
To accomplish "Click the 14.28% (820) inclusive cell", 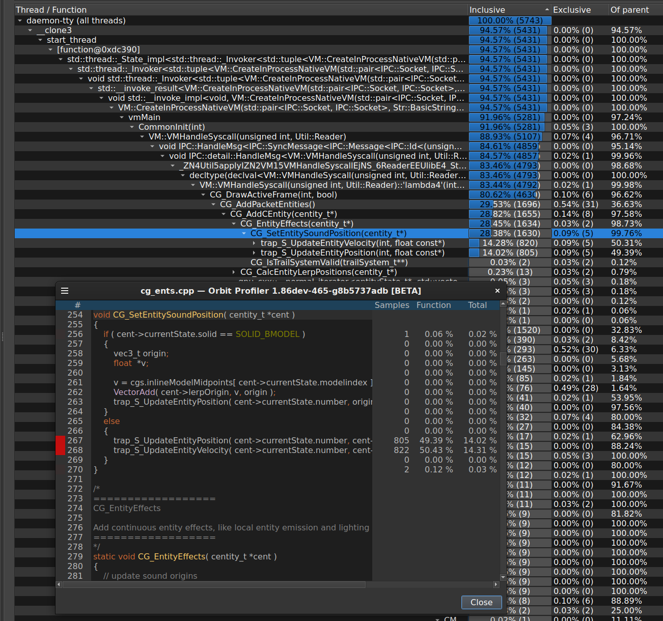I will [x=510, y=243].
